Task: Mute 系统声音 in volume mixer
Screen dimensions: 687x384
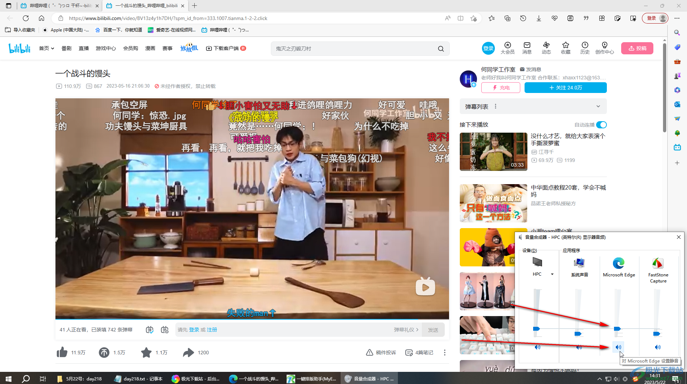Action: click(x=579, y=347)
